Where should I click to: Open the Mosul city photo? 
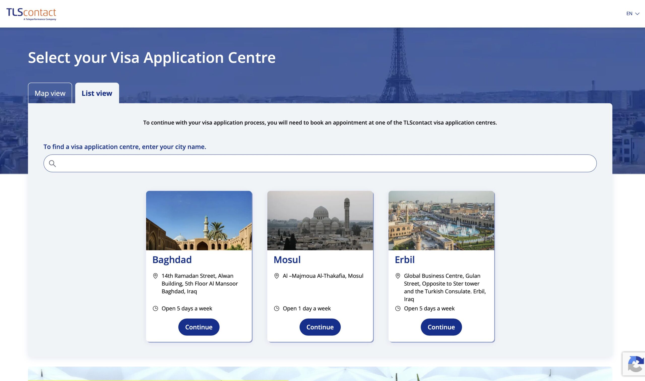pos(320,220)
